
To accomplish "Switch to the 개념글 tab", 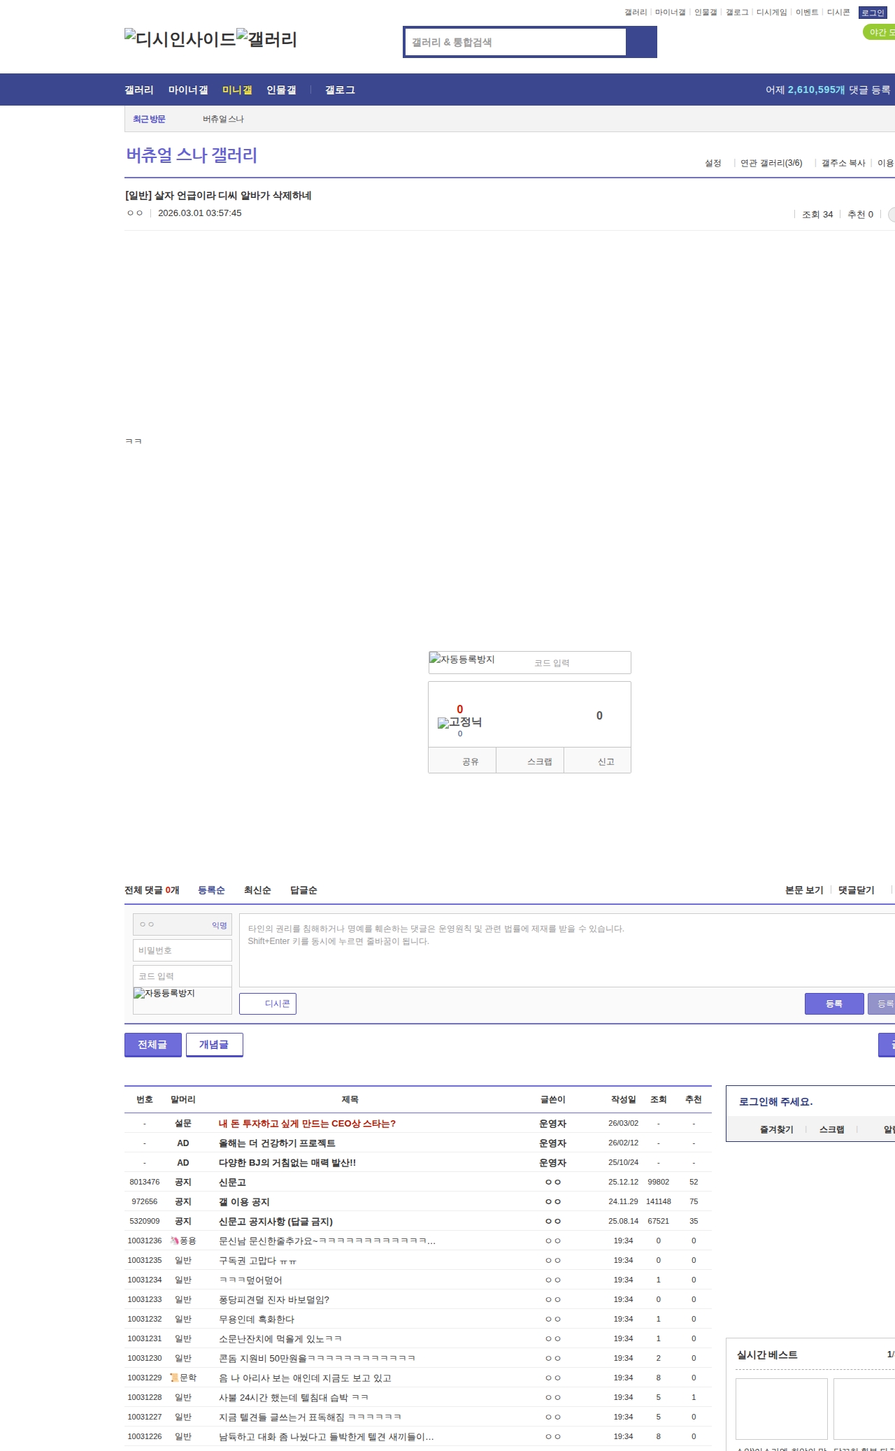I will coord(214,1045).
